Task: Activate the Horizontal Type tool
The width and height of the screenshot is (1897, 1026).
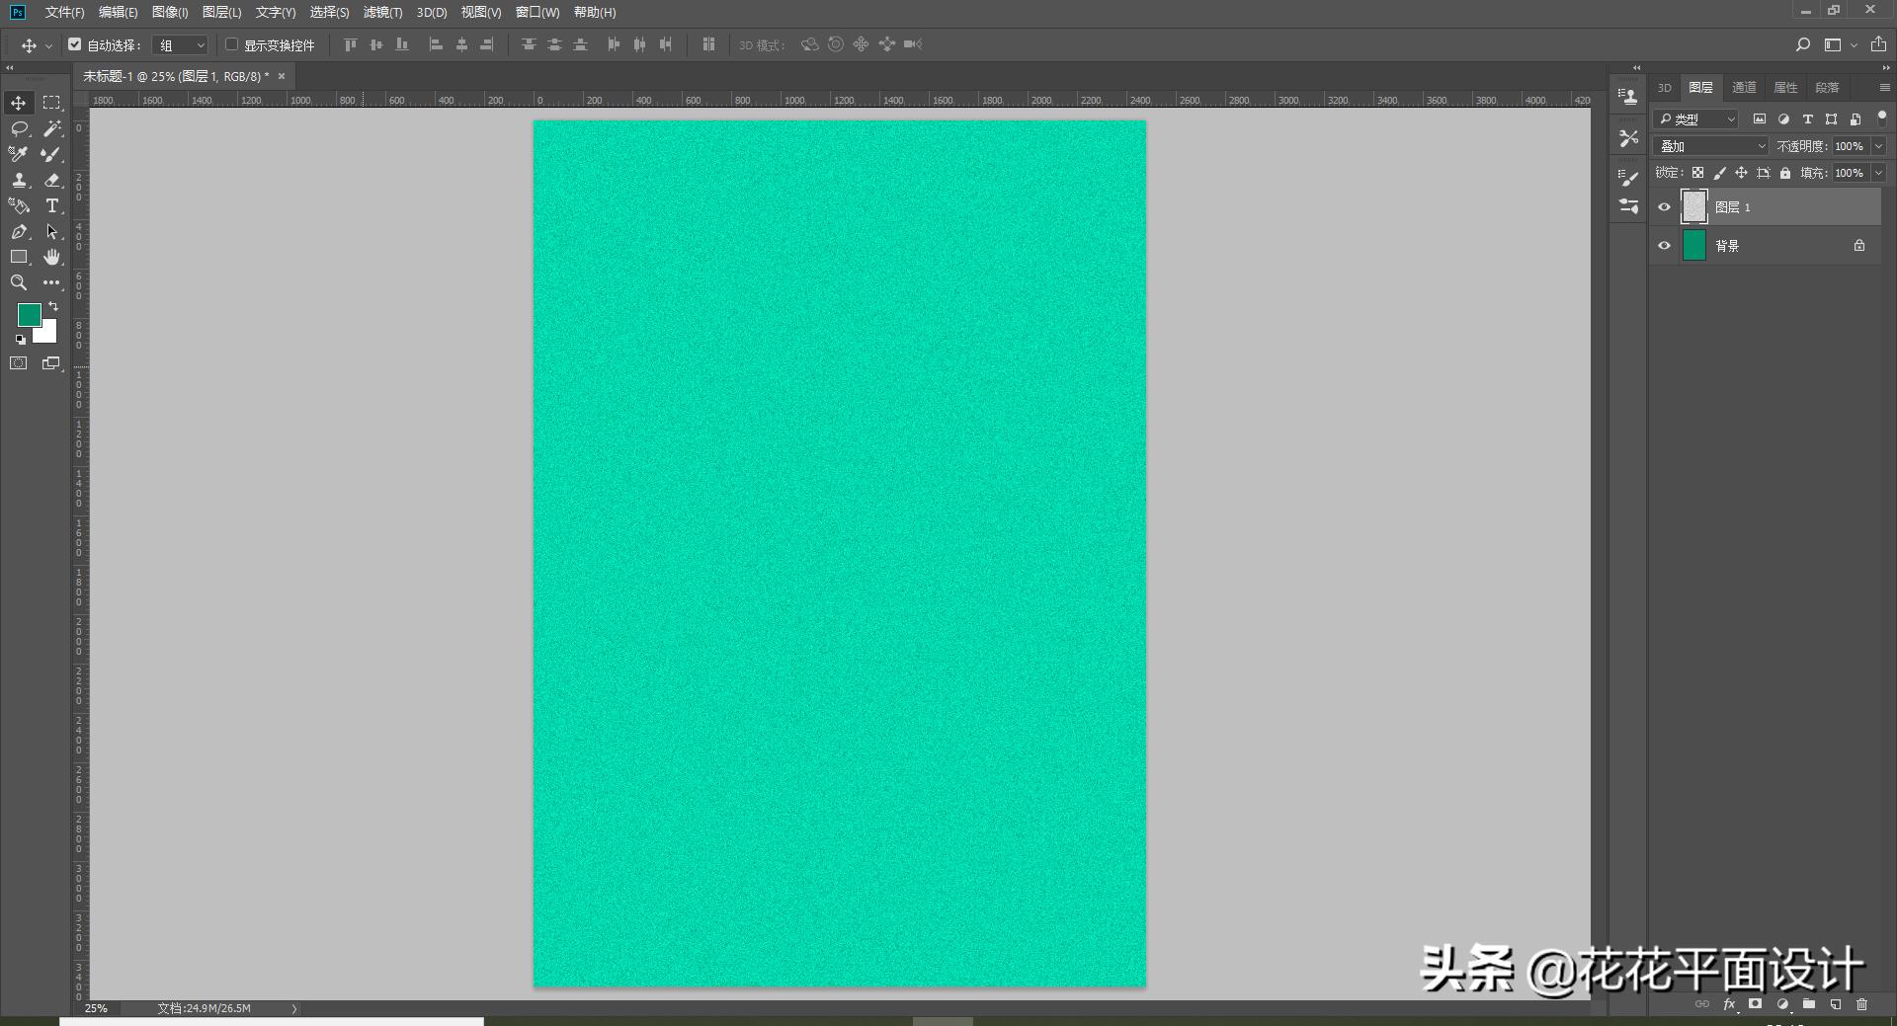Action: pyautogui.click(x=52, y=205)
